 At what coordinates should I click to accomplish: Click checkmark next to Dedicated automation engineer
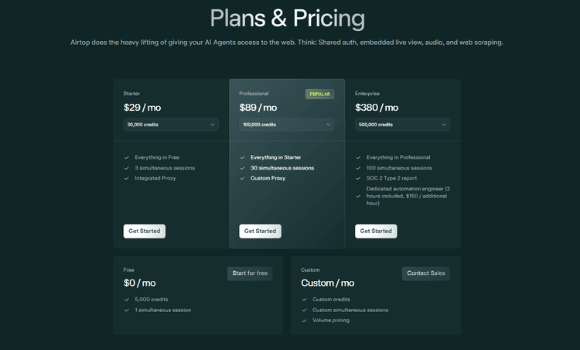click(358, 196)
